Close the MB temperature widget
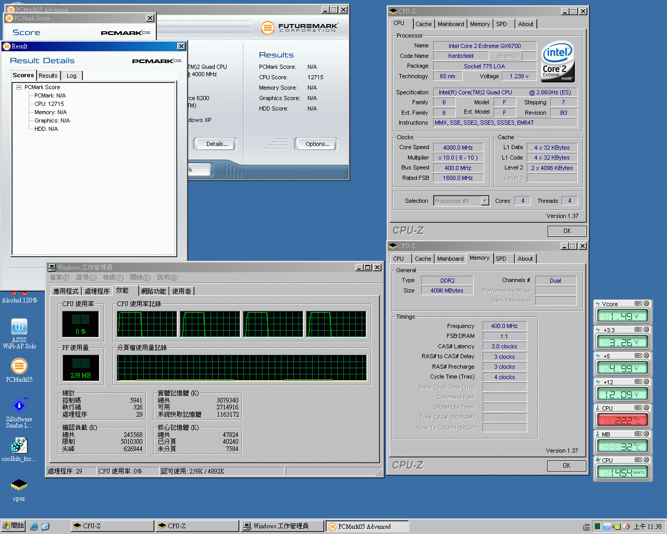The image size is (667, 534). coord(646,434)
